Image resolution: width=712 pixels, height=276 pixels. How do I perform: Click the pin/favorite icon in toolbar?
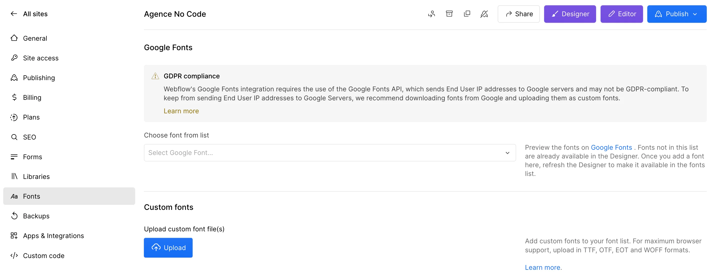tap(484, 14)
